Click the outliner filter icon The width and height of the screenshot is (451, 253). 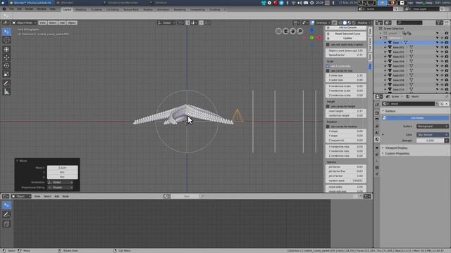tap(439, 22)
